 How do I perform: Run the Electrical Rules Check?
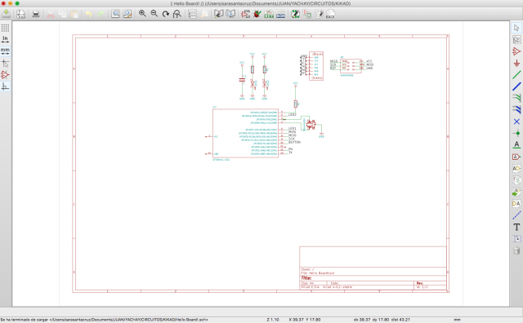coord(257,14)
